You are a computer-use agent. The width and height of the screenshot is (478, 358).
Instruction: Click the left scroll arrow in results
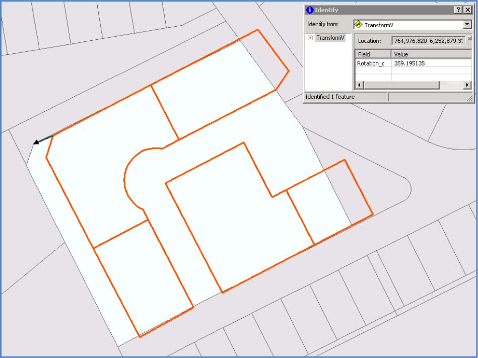359,85
